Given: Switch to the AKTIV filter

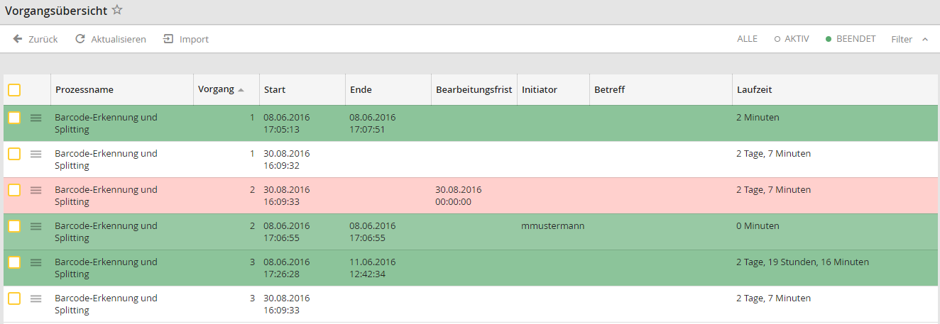Looking at the screenshot, I should [792, 39].
